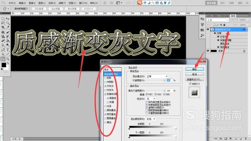Click the 新建样式 button

195,80
